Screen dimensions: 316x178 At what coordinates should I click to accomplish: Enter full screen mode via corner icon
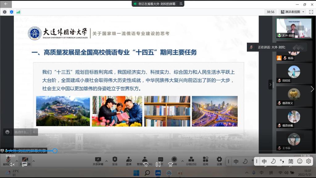tap(311, 12)
